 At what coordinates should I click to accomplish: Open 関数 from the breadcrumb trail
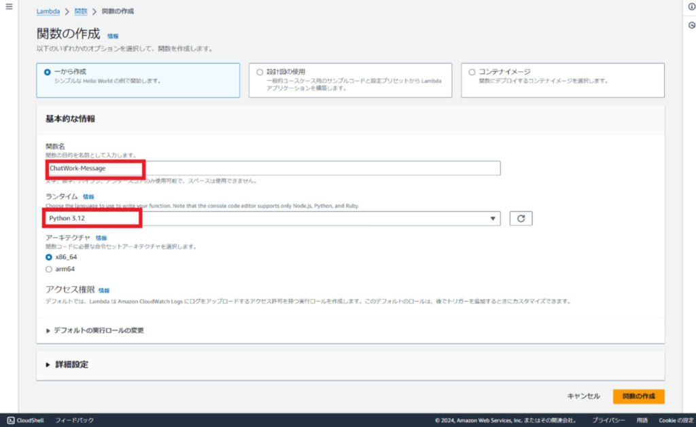(x=80, y=11)
